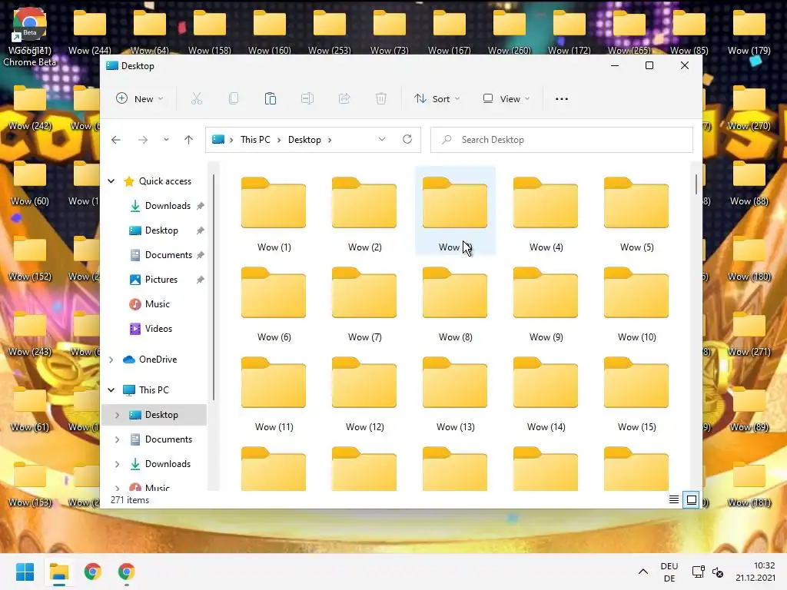Refresh the Desktop folder view
The image size is (787, 590).
coord(407,140)
